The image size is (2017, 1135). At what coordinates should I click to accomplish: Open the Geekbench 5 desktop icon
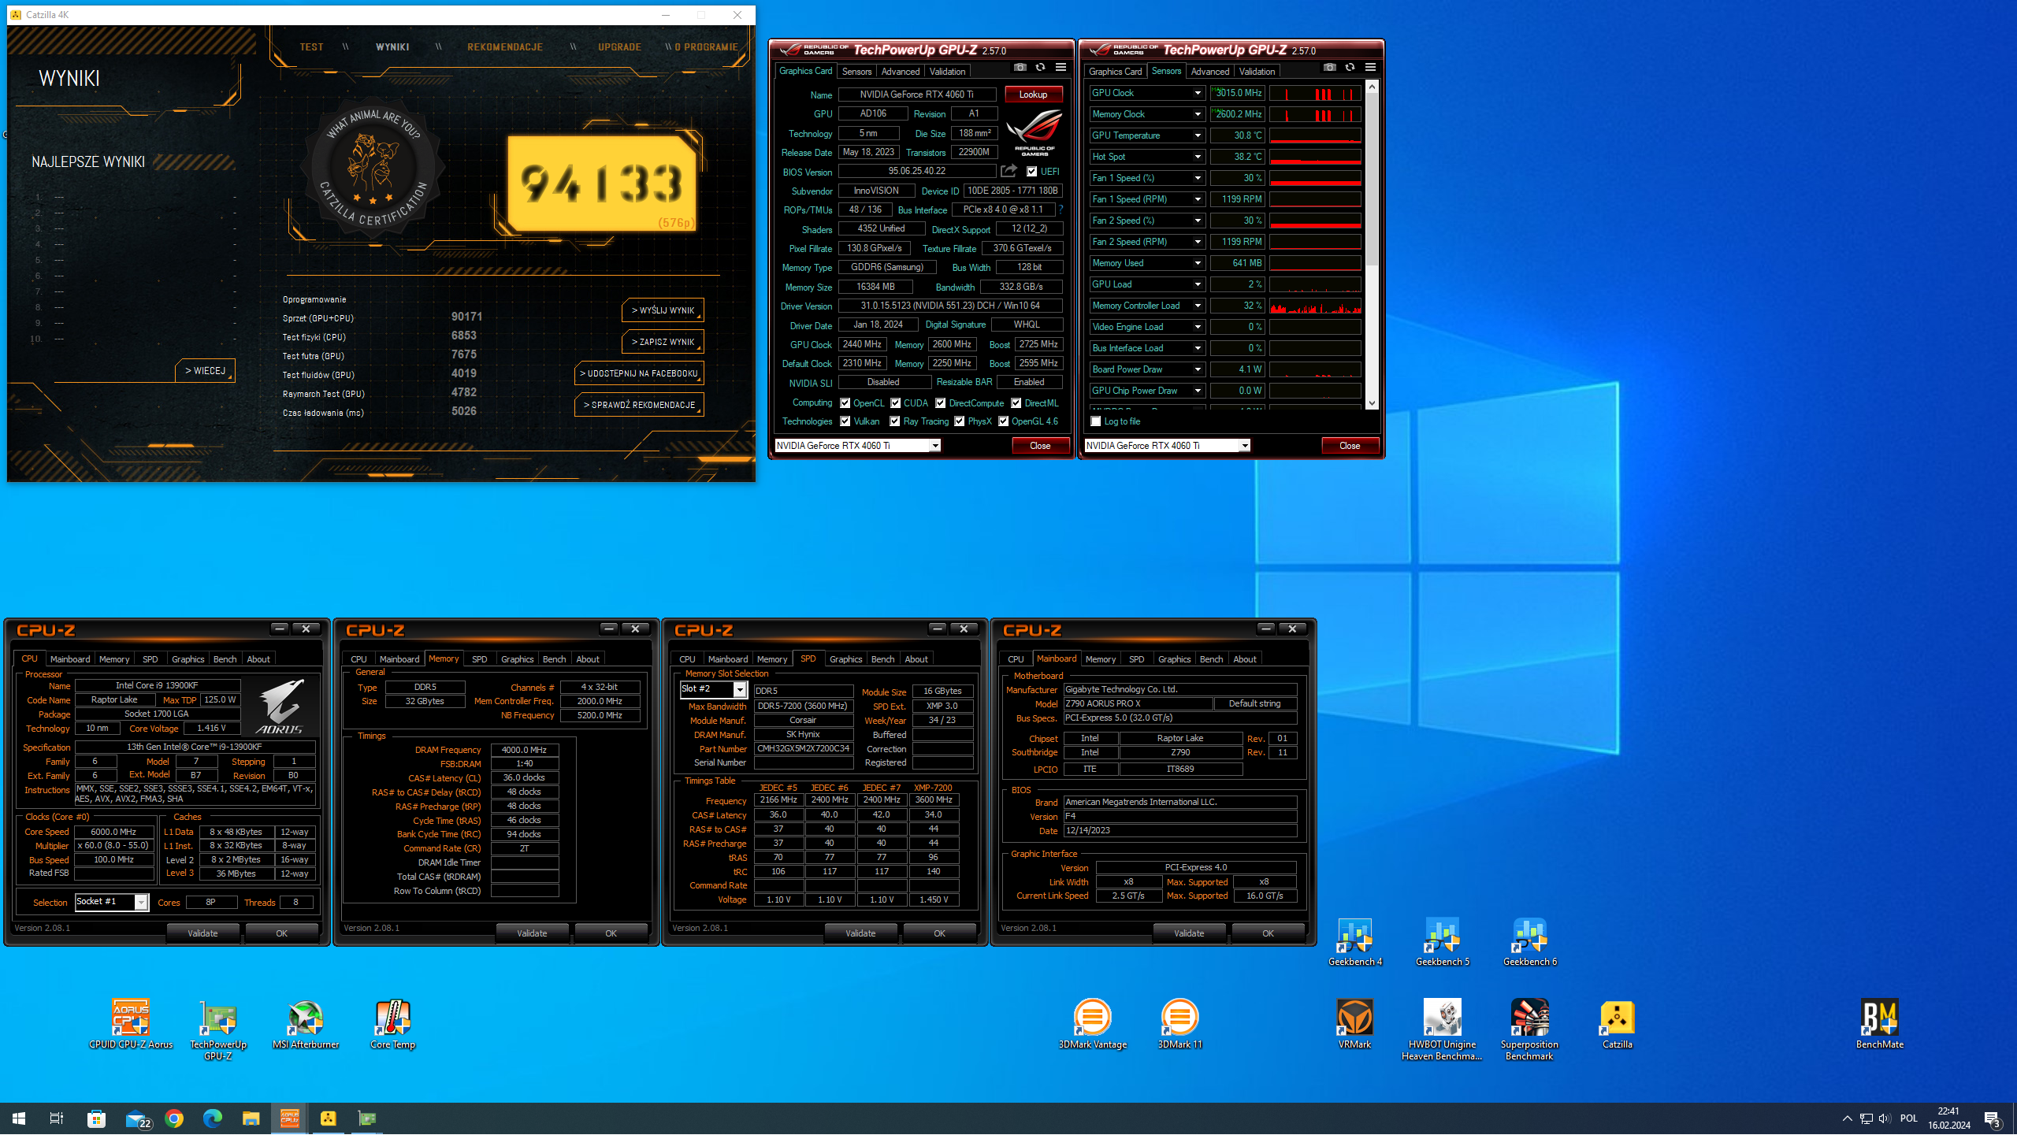pos(1442,942)
